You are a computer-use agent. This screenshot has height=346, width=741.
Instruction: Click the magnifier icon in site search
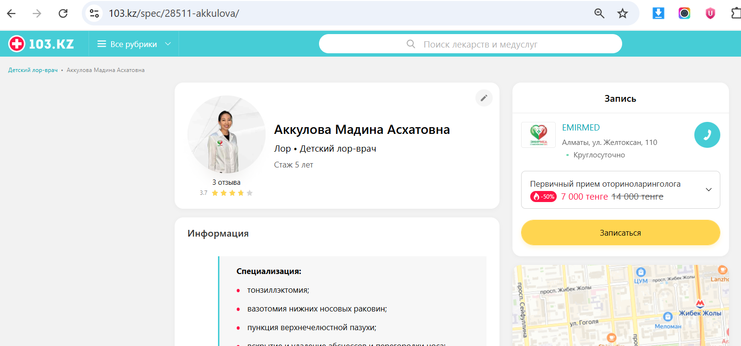(x=411, y=44)
